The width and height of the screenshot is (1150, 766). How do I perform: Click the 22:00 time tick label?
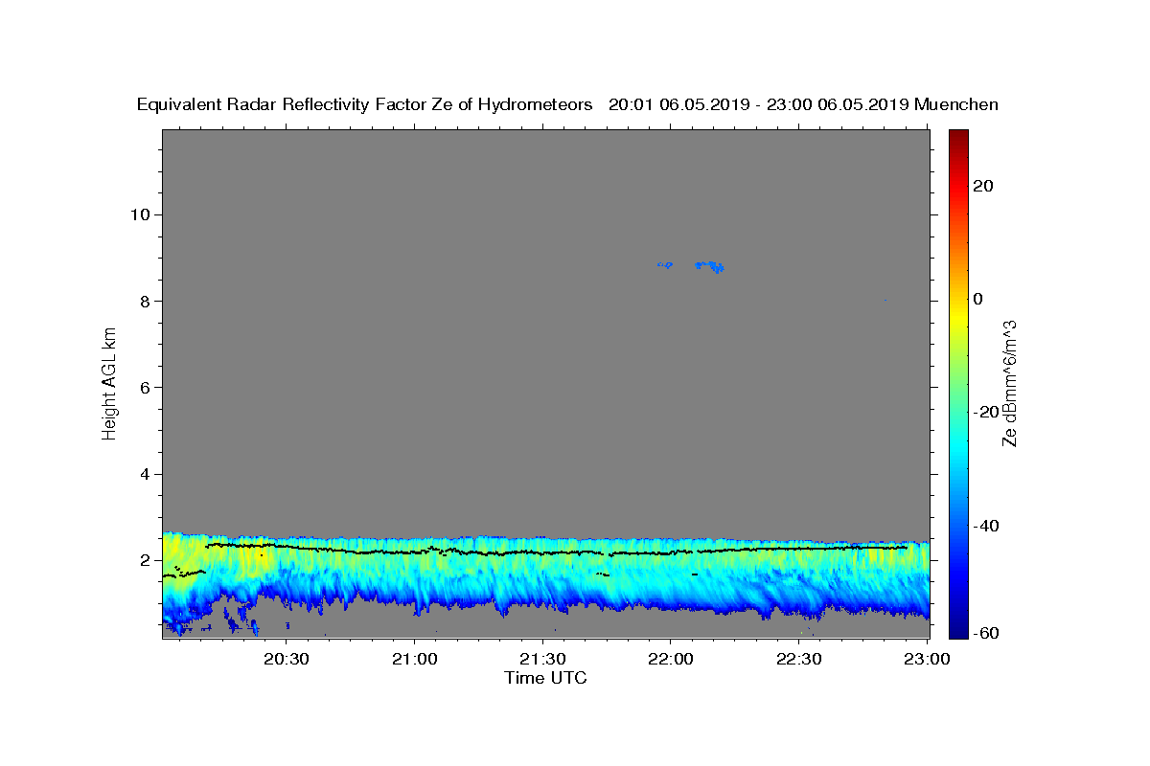click(671, 660)
